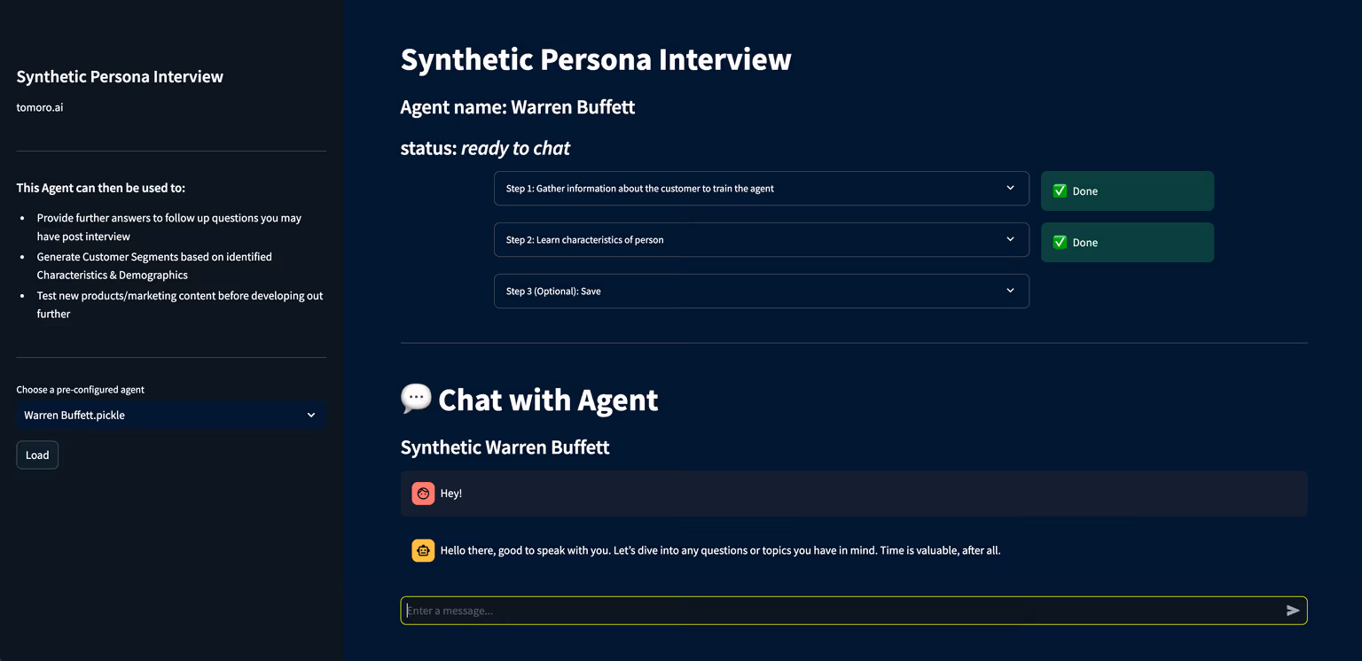
Task: Expand Step 1: Gather information about the customer
Action: (x=762, y=189)
